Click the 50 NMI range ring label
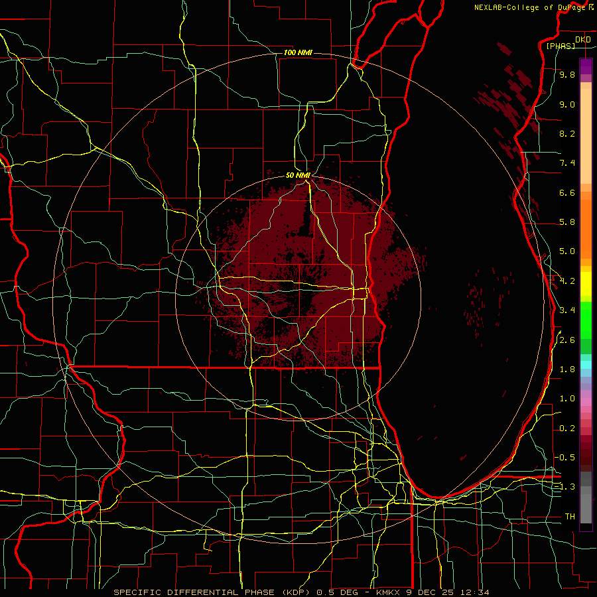The height and width of the screenshot is (597, 597). pos(298,175)
